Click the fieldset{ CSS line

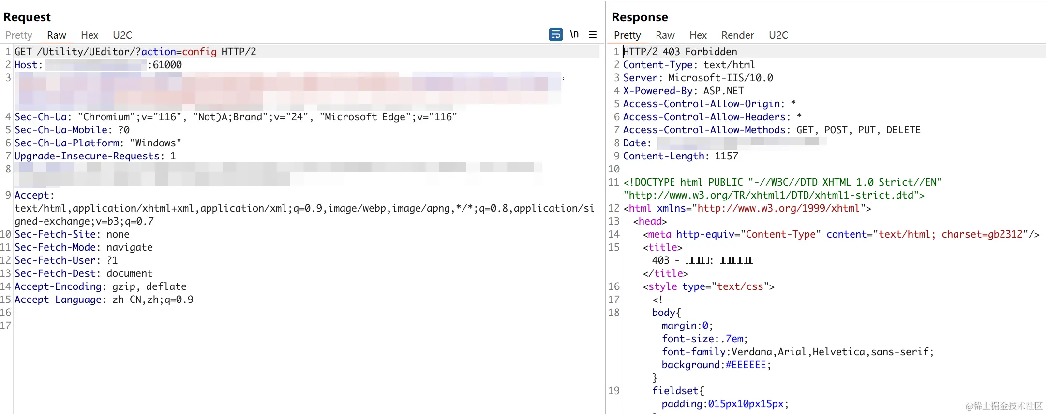[678, 391]
